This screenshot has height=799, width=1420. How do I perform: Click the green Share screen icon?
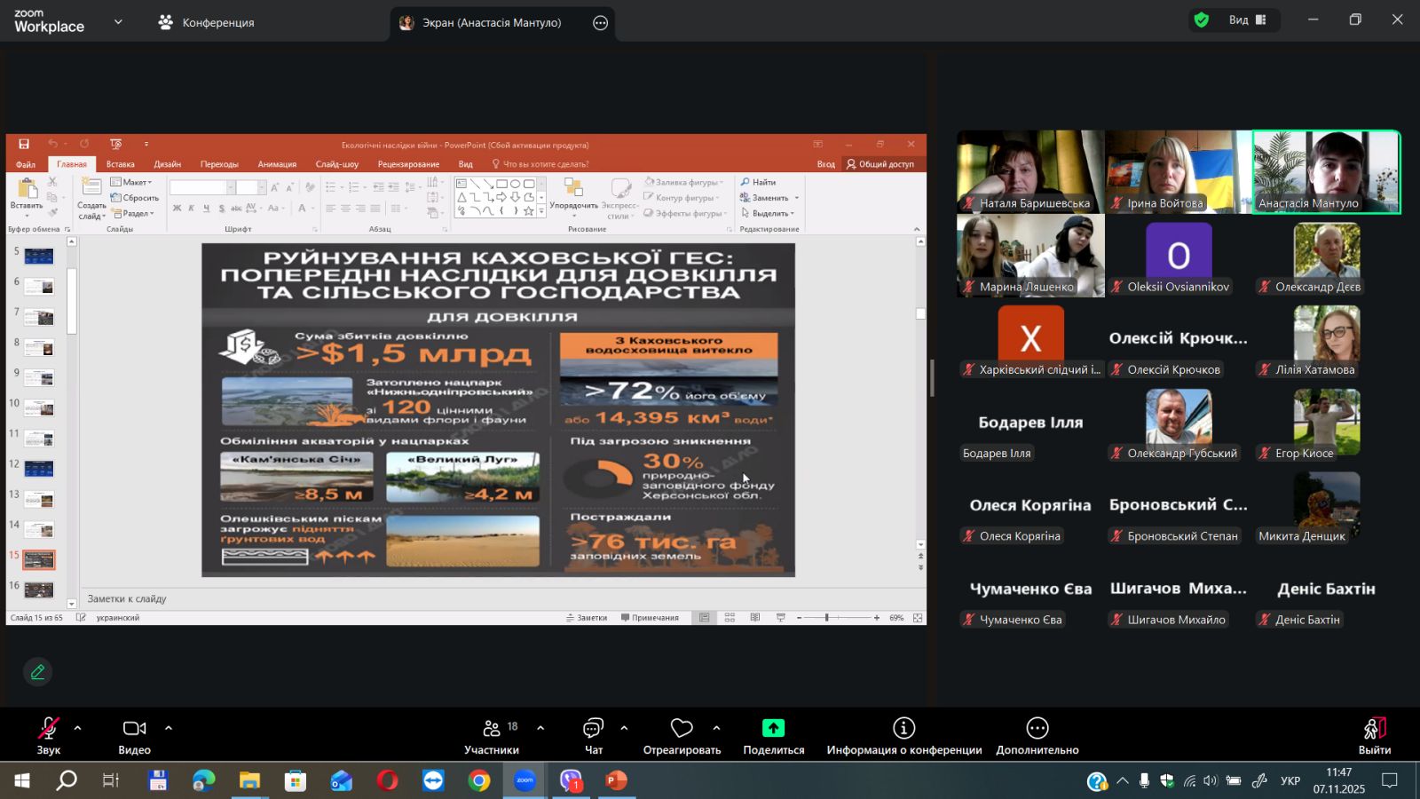(773, 729)
